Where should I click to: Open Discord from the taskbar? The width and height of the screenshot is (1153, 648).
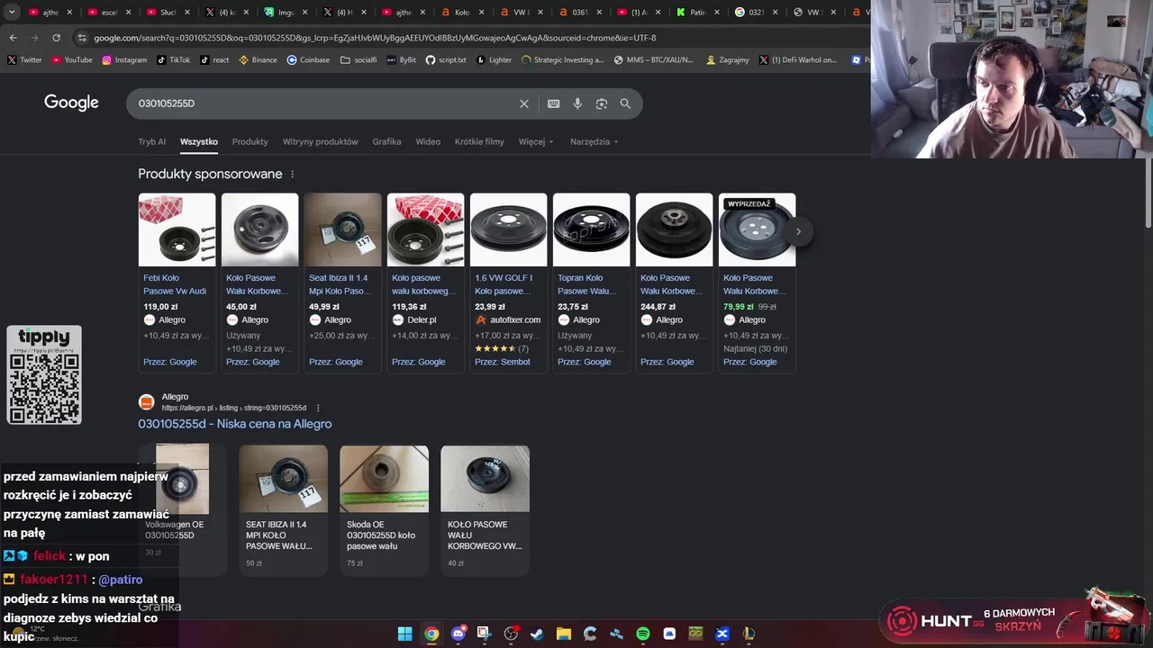[x=458, y=634]
